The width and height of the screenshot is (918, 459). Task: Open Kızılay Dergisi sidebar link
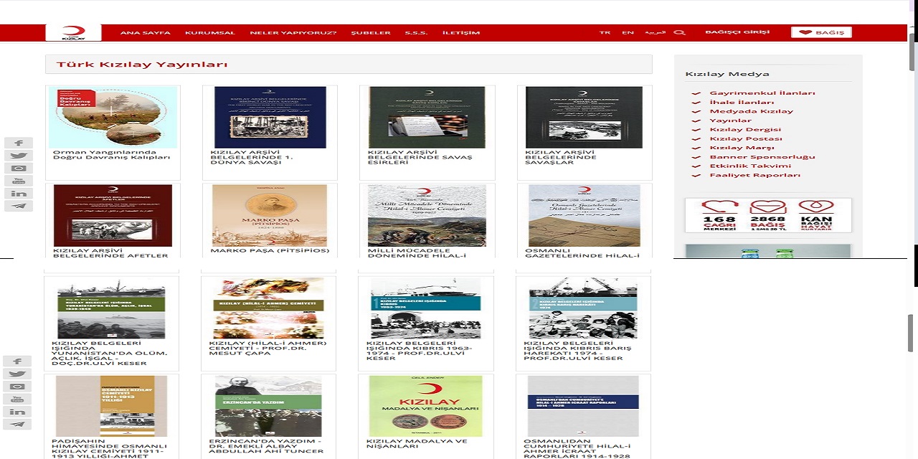[746, 130]
